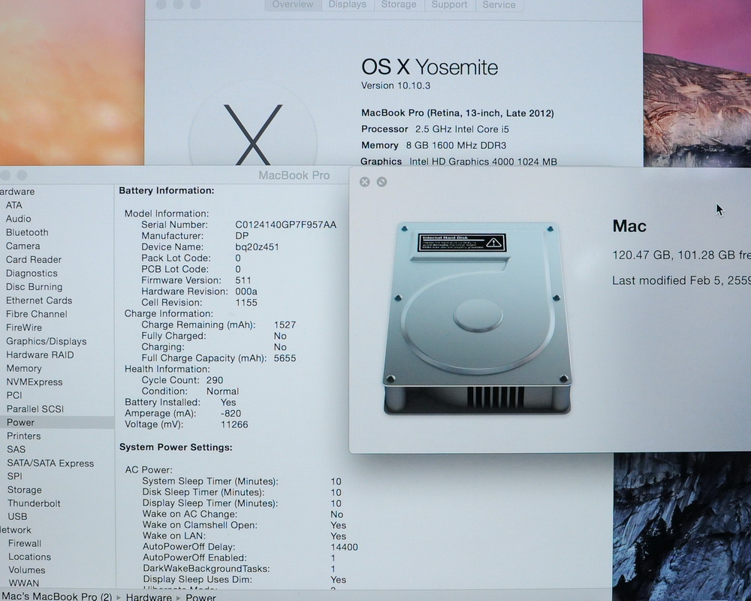Viewport: 751px width, 601px height.
Task: Click the Version 10.10.3 text
Action: tap(396, 86)
